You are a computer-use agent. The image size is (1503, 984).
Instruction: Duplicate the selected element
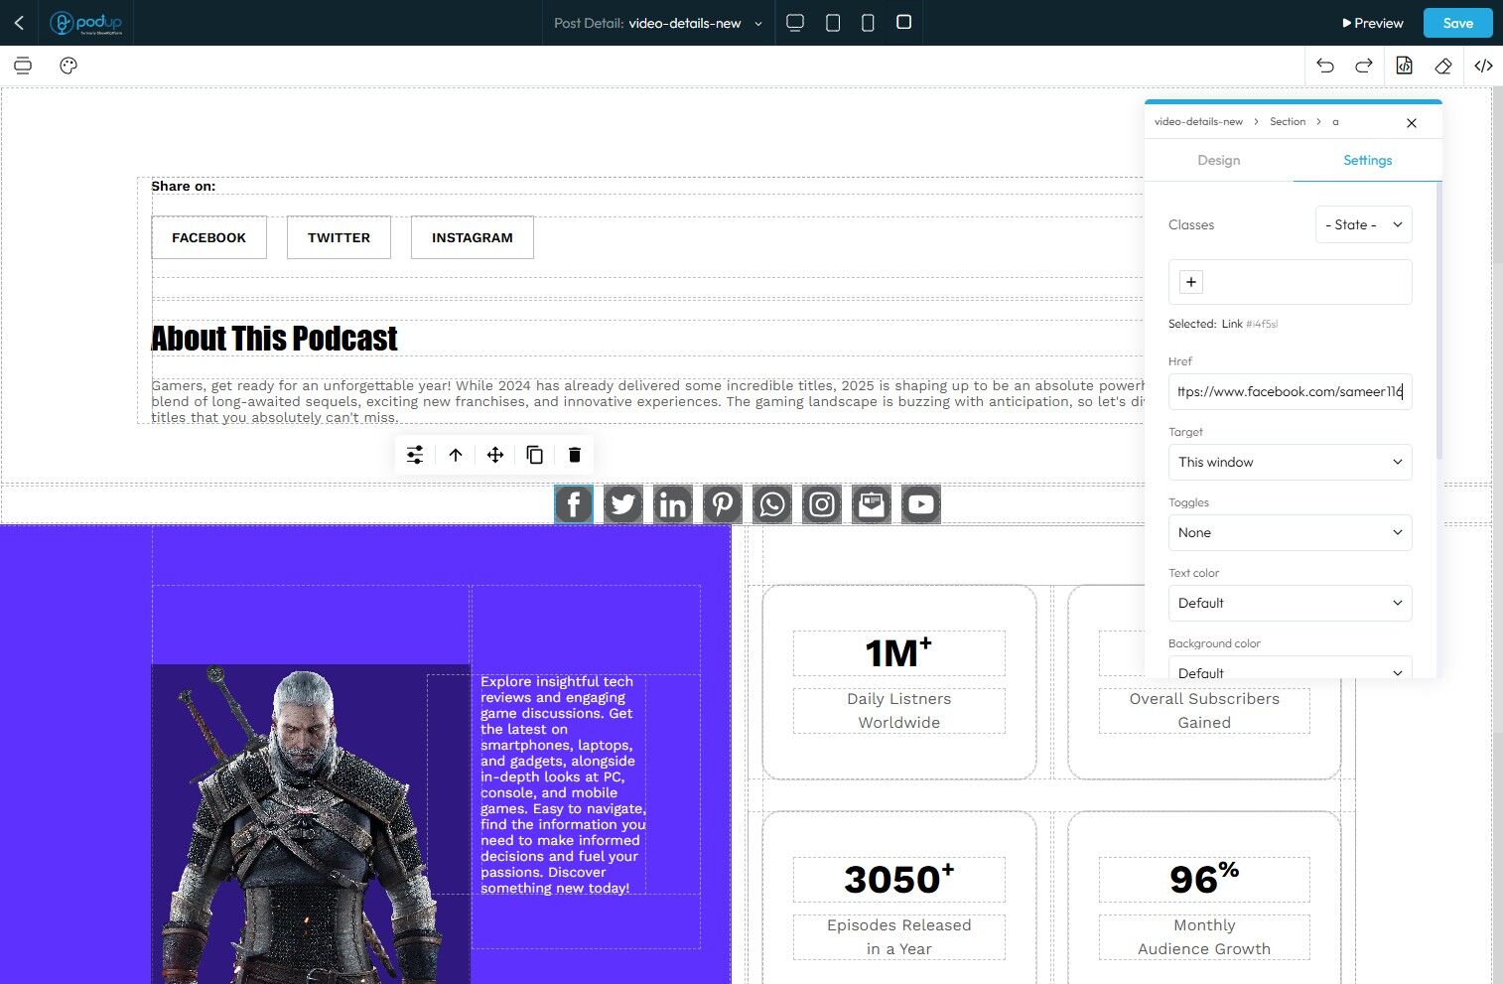pyautogui.click(x=534, y=455)
